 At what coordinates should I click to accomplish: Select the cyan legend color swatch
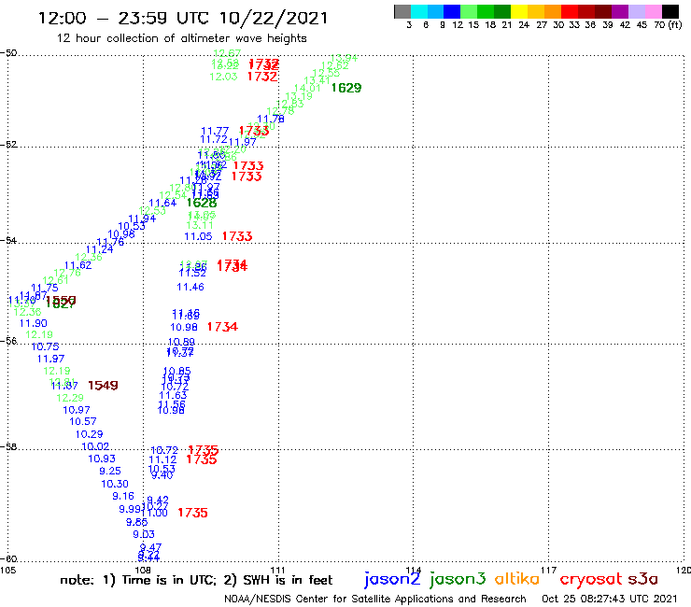tap(418, 11)
